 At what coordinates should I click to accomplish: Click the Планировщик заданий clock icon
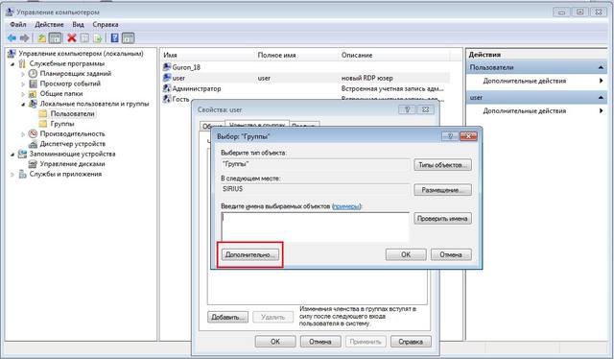[x=33, y=73]
